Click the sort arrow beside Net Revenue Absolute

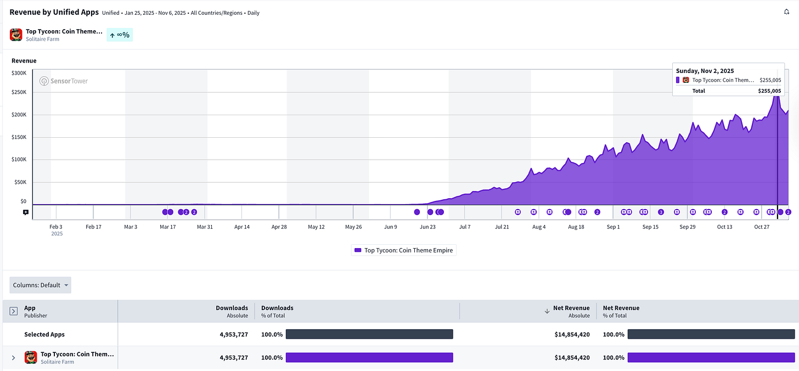[x=547, y=311]
